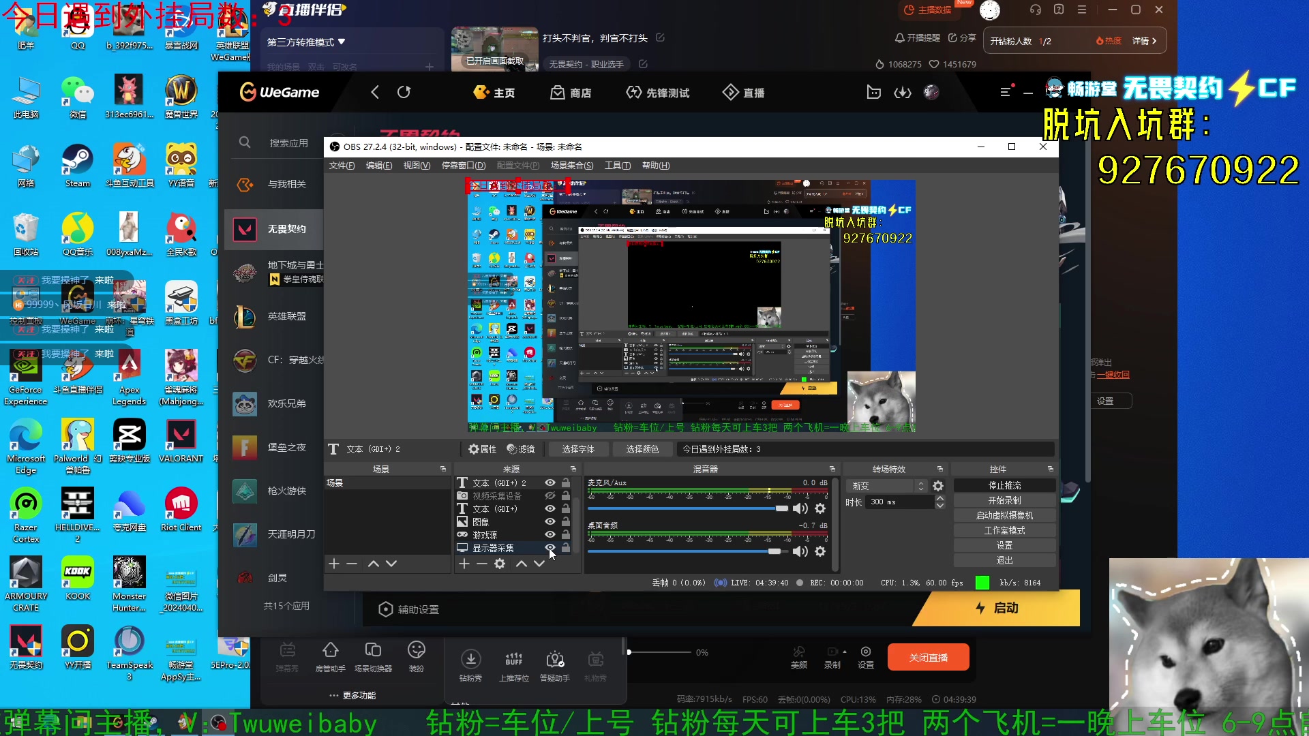This screenshot has width=1309, height=736.
Task: Open 上推荐位 BUFF tool
Action: pyautogui.click(x=514, y=666)
